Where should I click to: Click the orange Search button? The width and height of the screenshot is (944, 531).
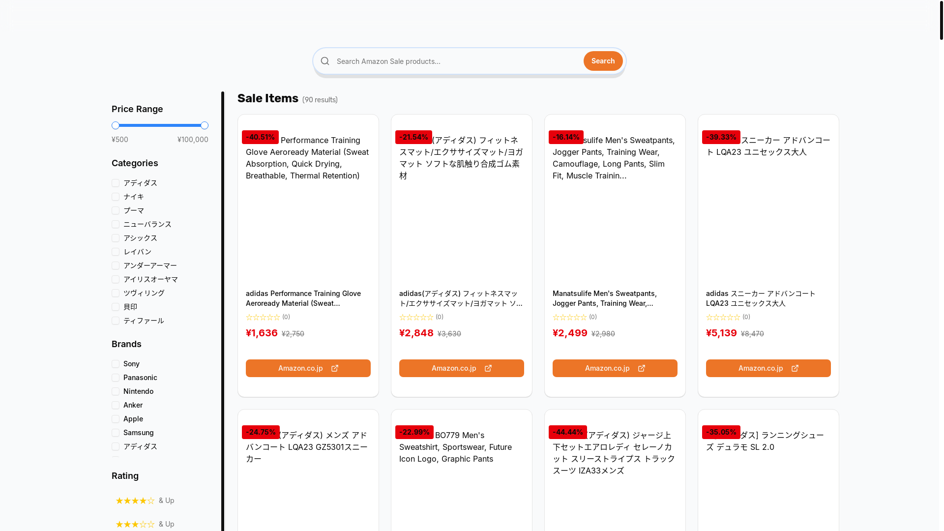pyautogui.click(x=603, y=61)
